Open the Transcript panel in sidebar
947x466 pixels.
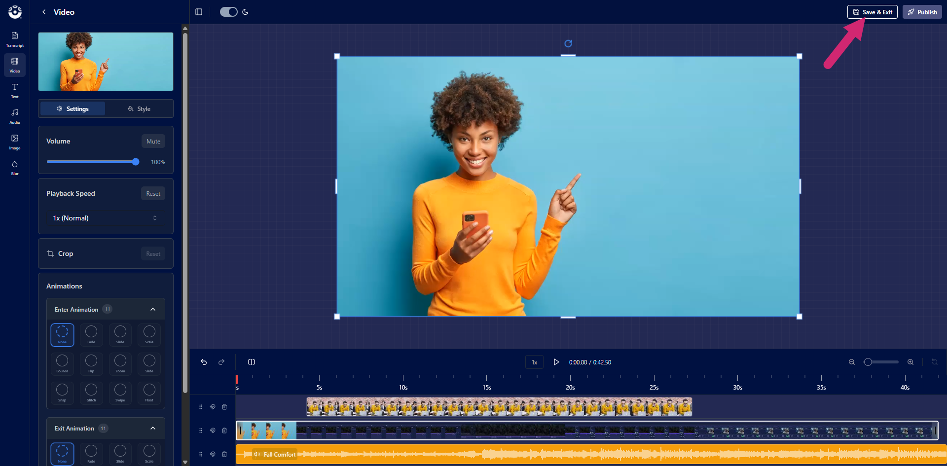pos(15,39)
